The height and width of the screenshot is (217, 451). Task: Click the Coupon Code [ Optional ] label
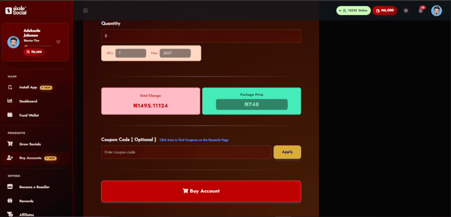coord(129,140)
